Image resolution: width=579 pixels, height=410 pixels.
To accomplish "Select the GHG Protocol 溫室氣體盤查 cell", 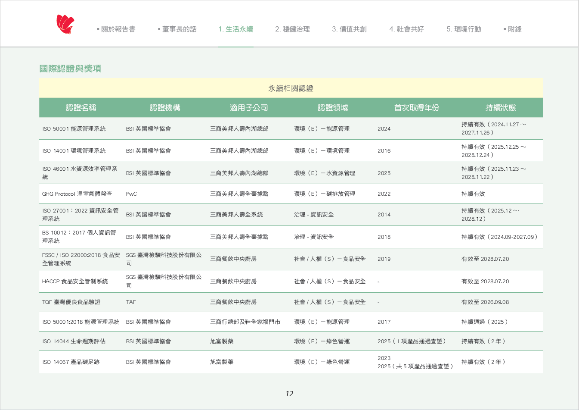I will [77, 194].
